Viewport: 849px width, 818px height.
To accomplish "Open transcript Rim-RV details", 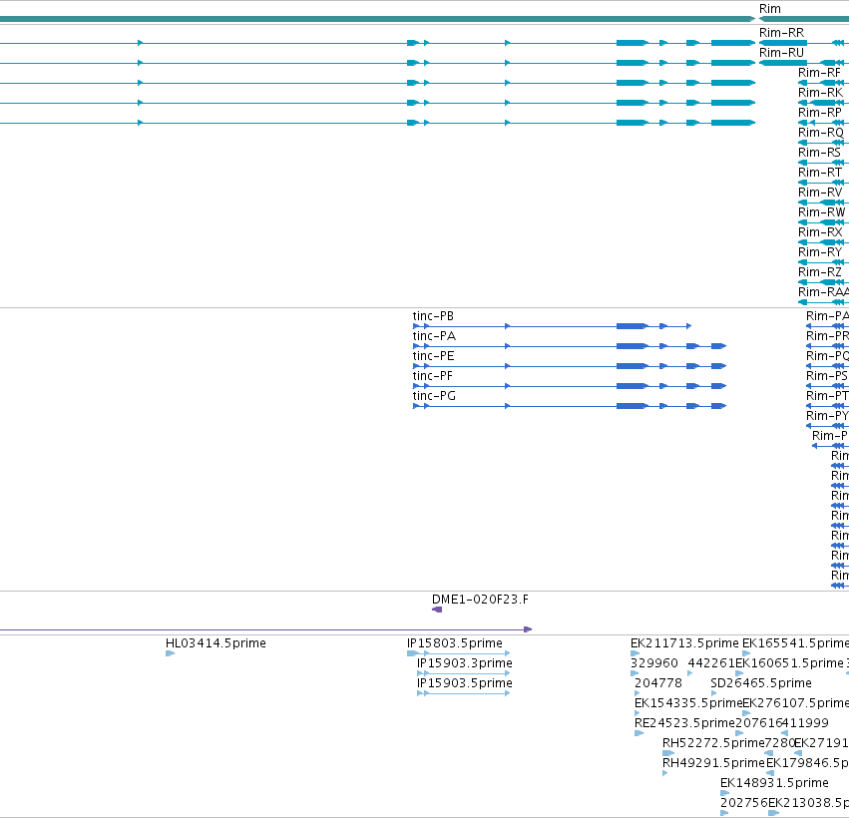I will click(x=820, y=193).
